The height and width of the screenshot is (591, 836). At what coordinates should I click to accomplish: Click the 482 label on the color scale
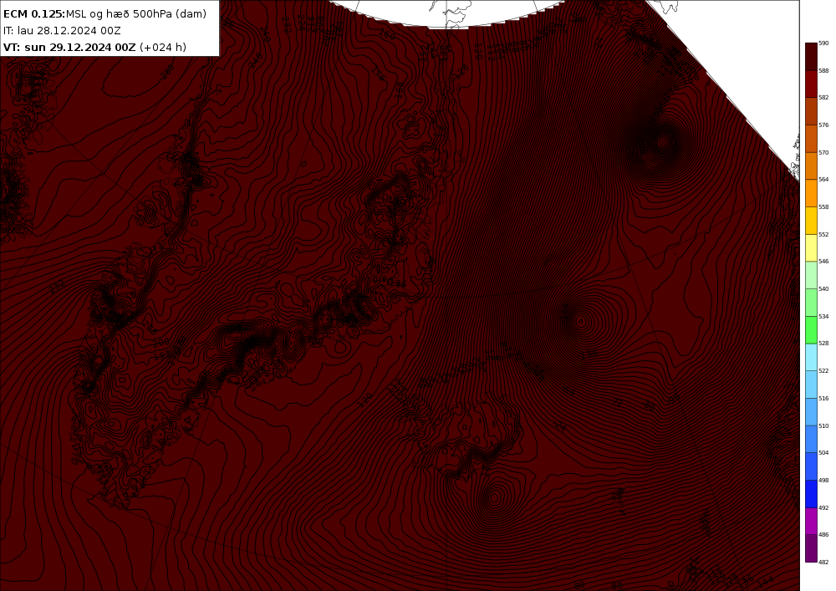(x=823, y=562)
